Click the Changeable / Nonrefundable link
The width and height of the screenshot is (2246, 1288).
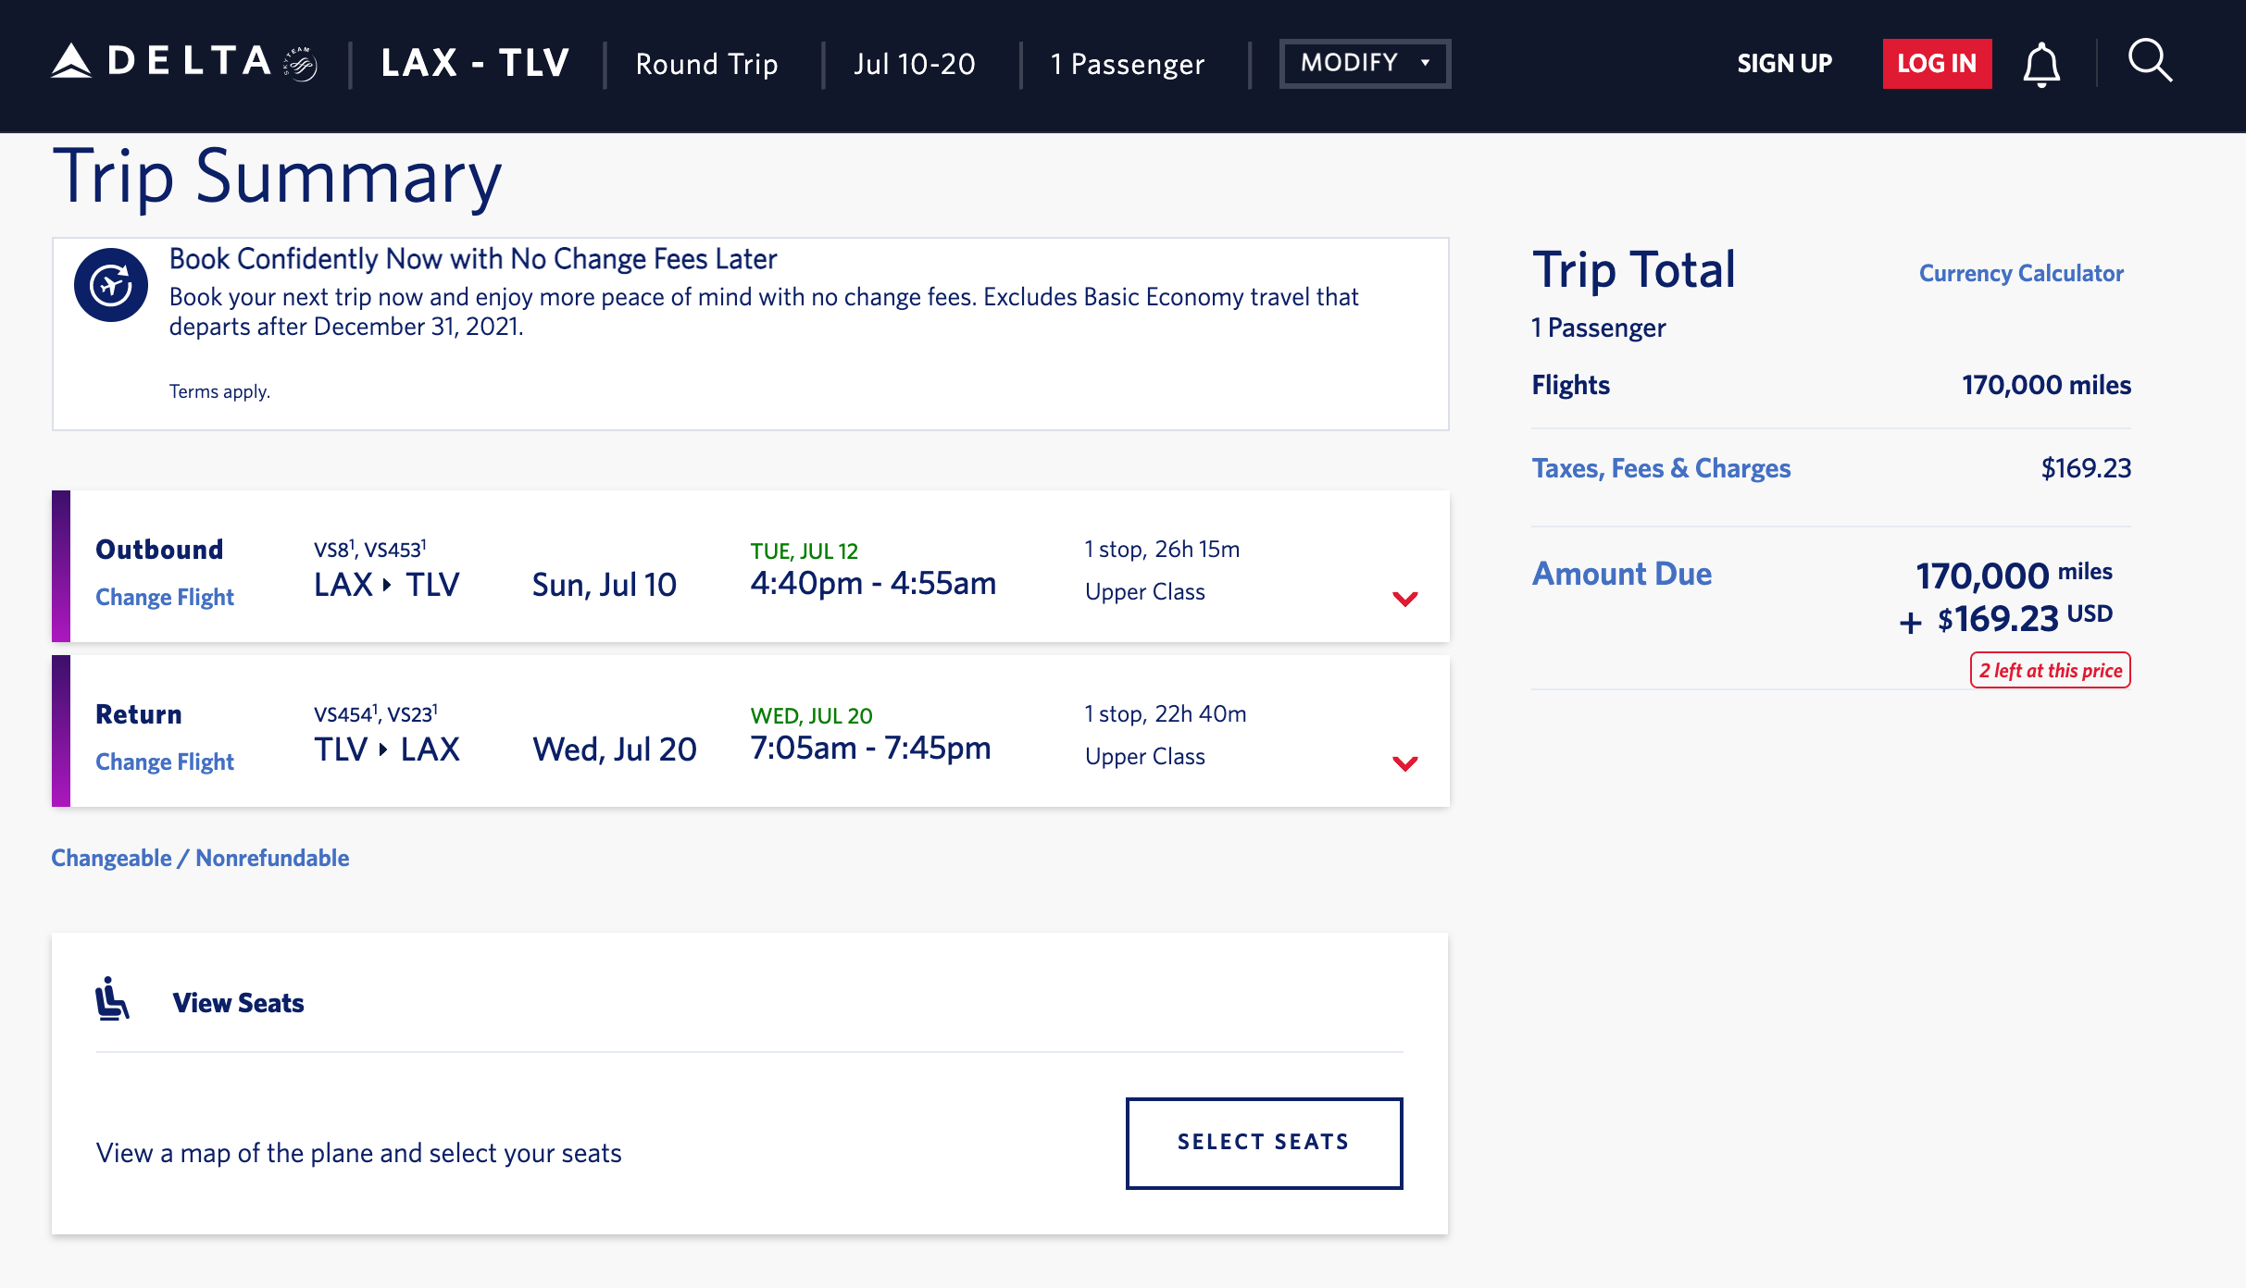(x=200, y=858)
